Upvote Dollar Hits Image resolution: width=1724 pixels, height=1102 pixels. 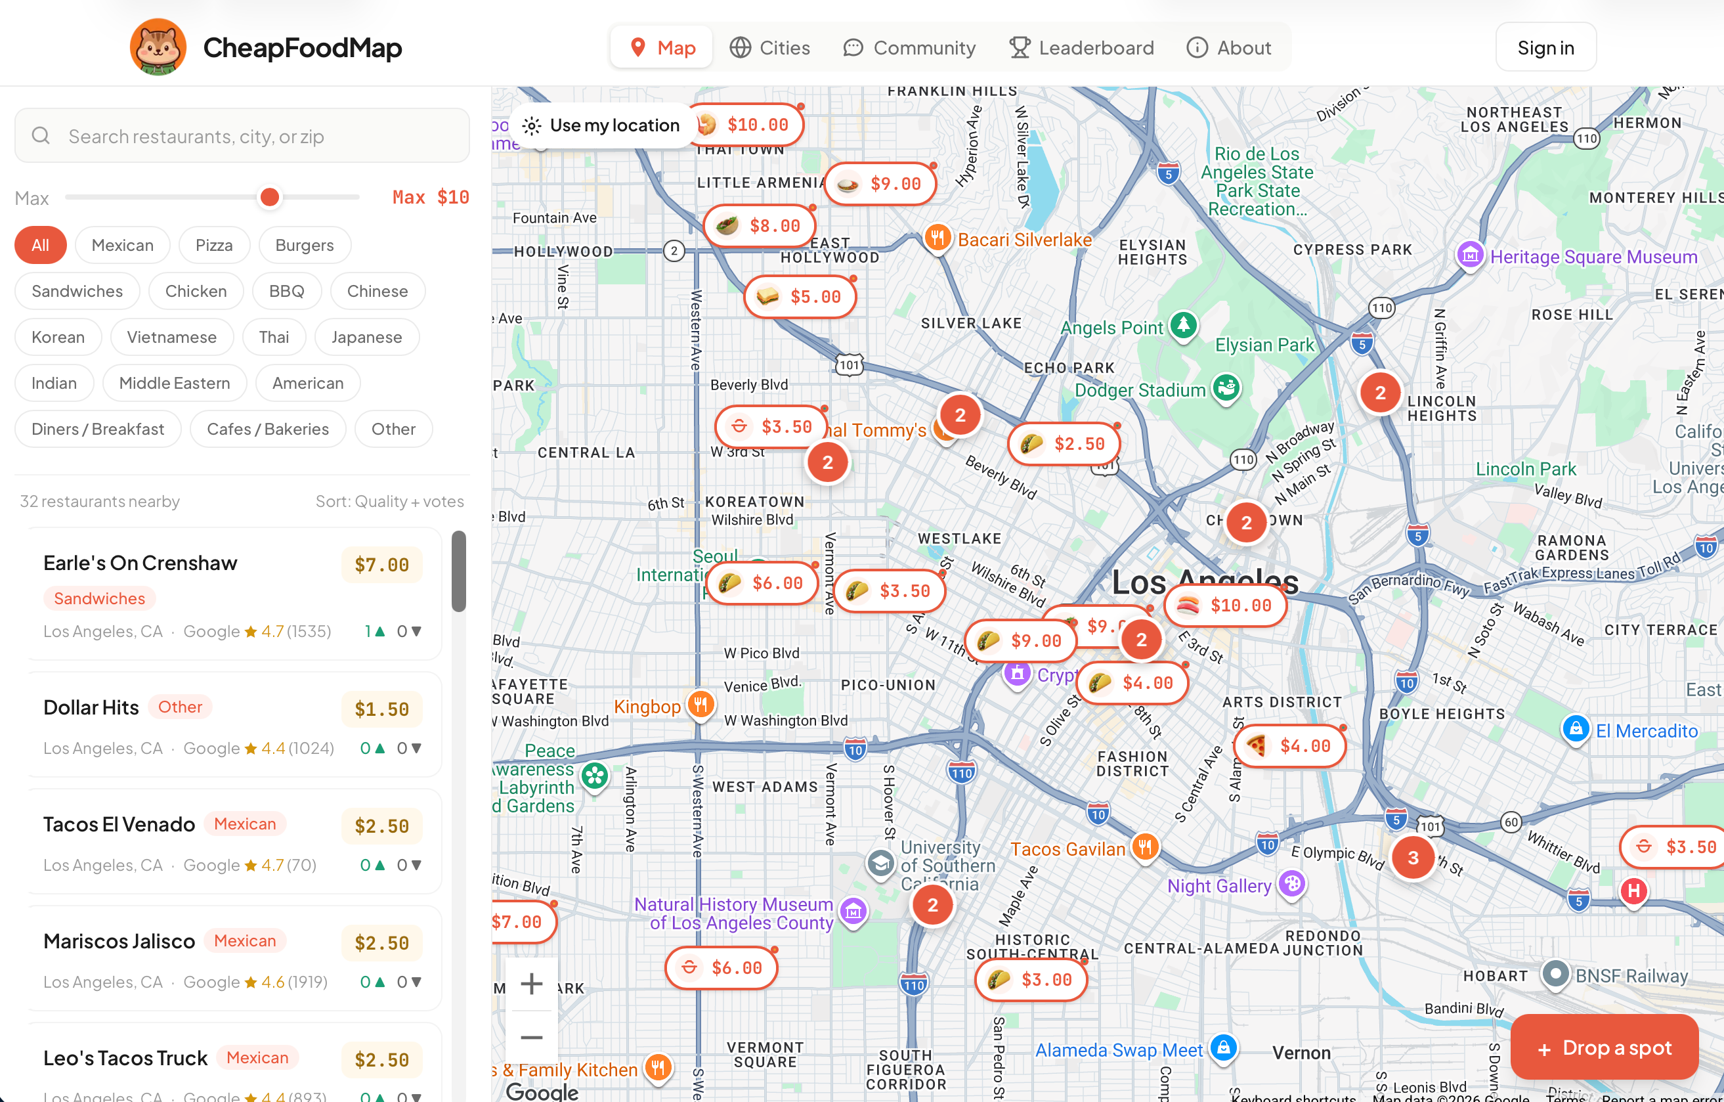click(x=373, y=748)
